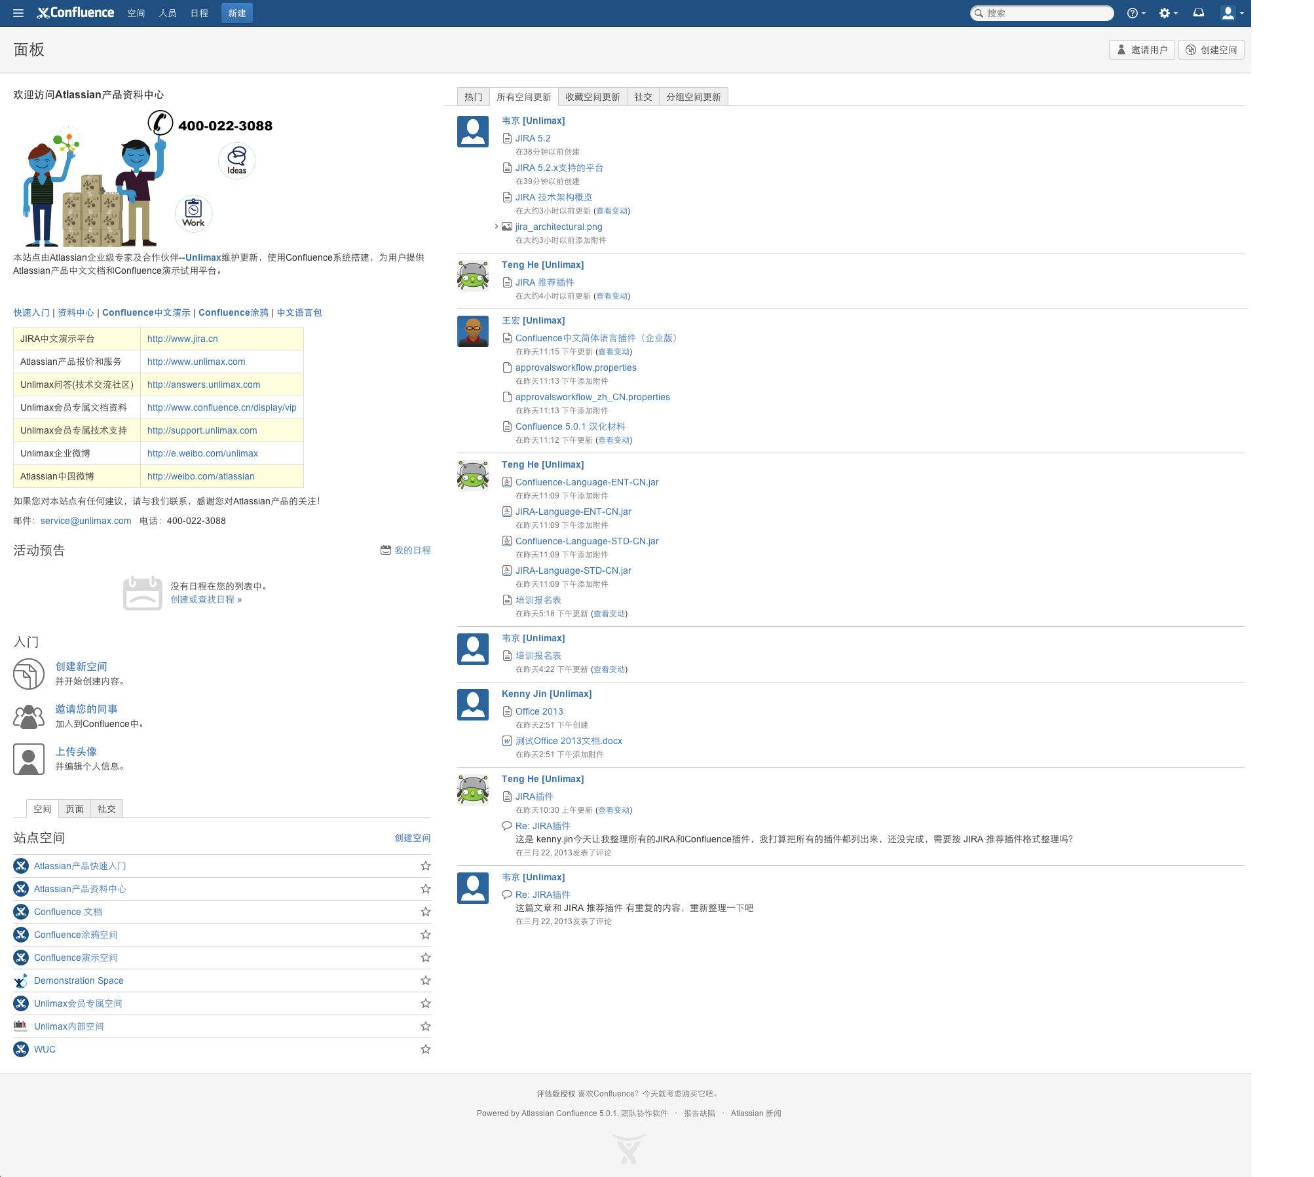Screen dimensions: 1314x1177
Task: Click 查看变动 for Confluence 5.0.1 汉化材料
Action: pos(614,440)
